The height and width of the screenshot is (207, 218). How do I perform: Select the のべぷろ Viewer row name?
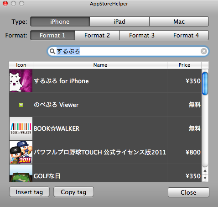[56, 105]
